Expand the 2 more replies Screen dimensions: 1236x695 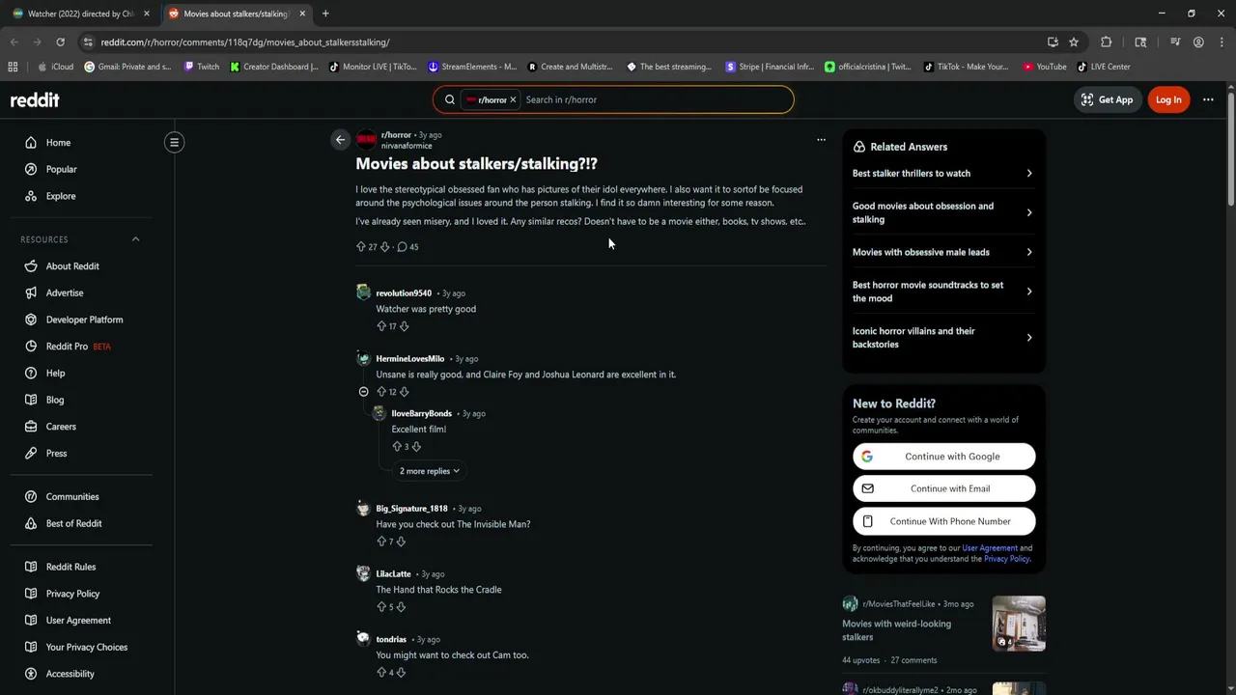coord(429,471)
